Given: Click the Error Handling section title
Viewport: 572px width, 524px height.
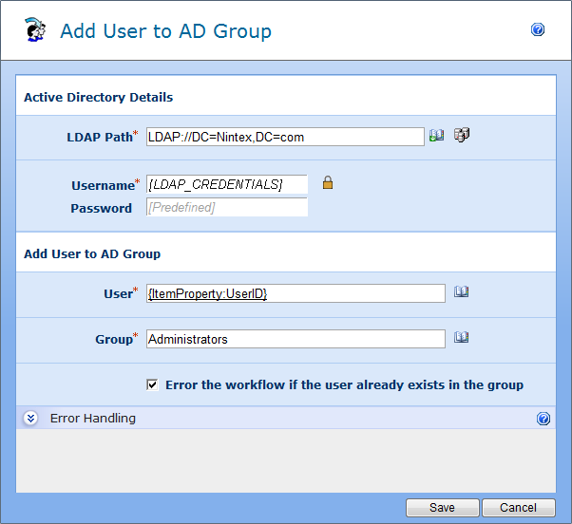Looking at the screenshot, I should (92, 419).
